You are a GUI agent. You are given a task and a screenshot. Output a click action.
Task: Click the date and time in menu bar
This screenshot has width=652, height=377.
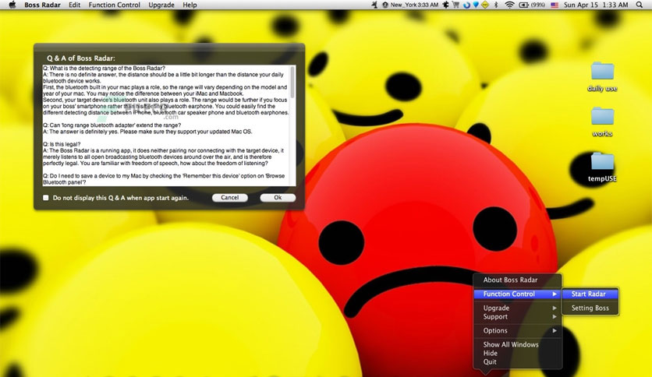click(x=595, y=5)
